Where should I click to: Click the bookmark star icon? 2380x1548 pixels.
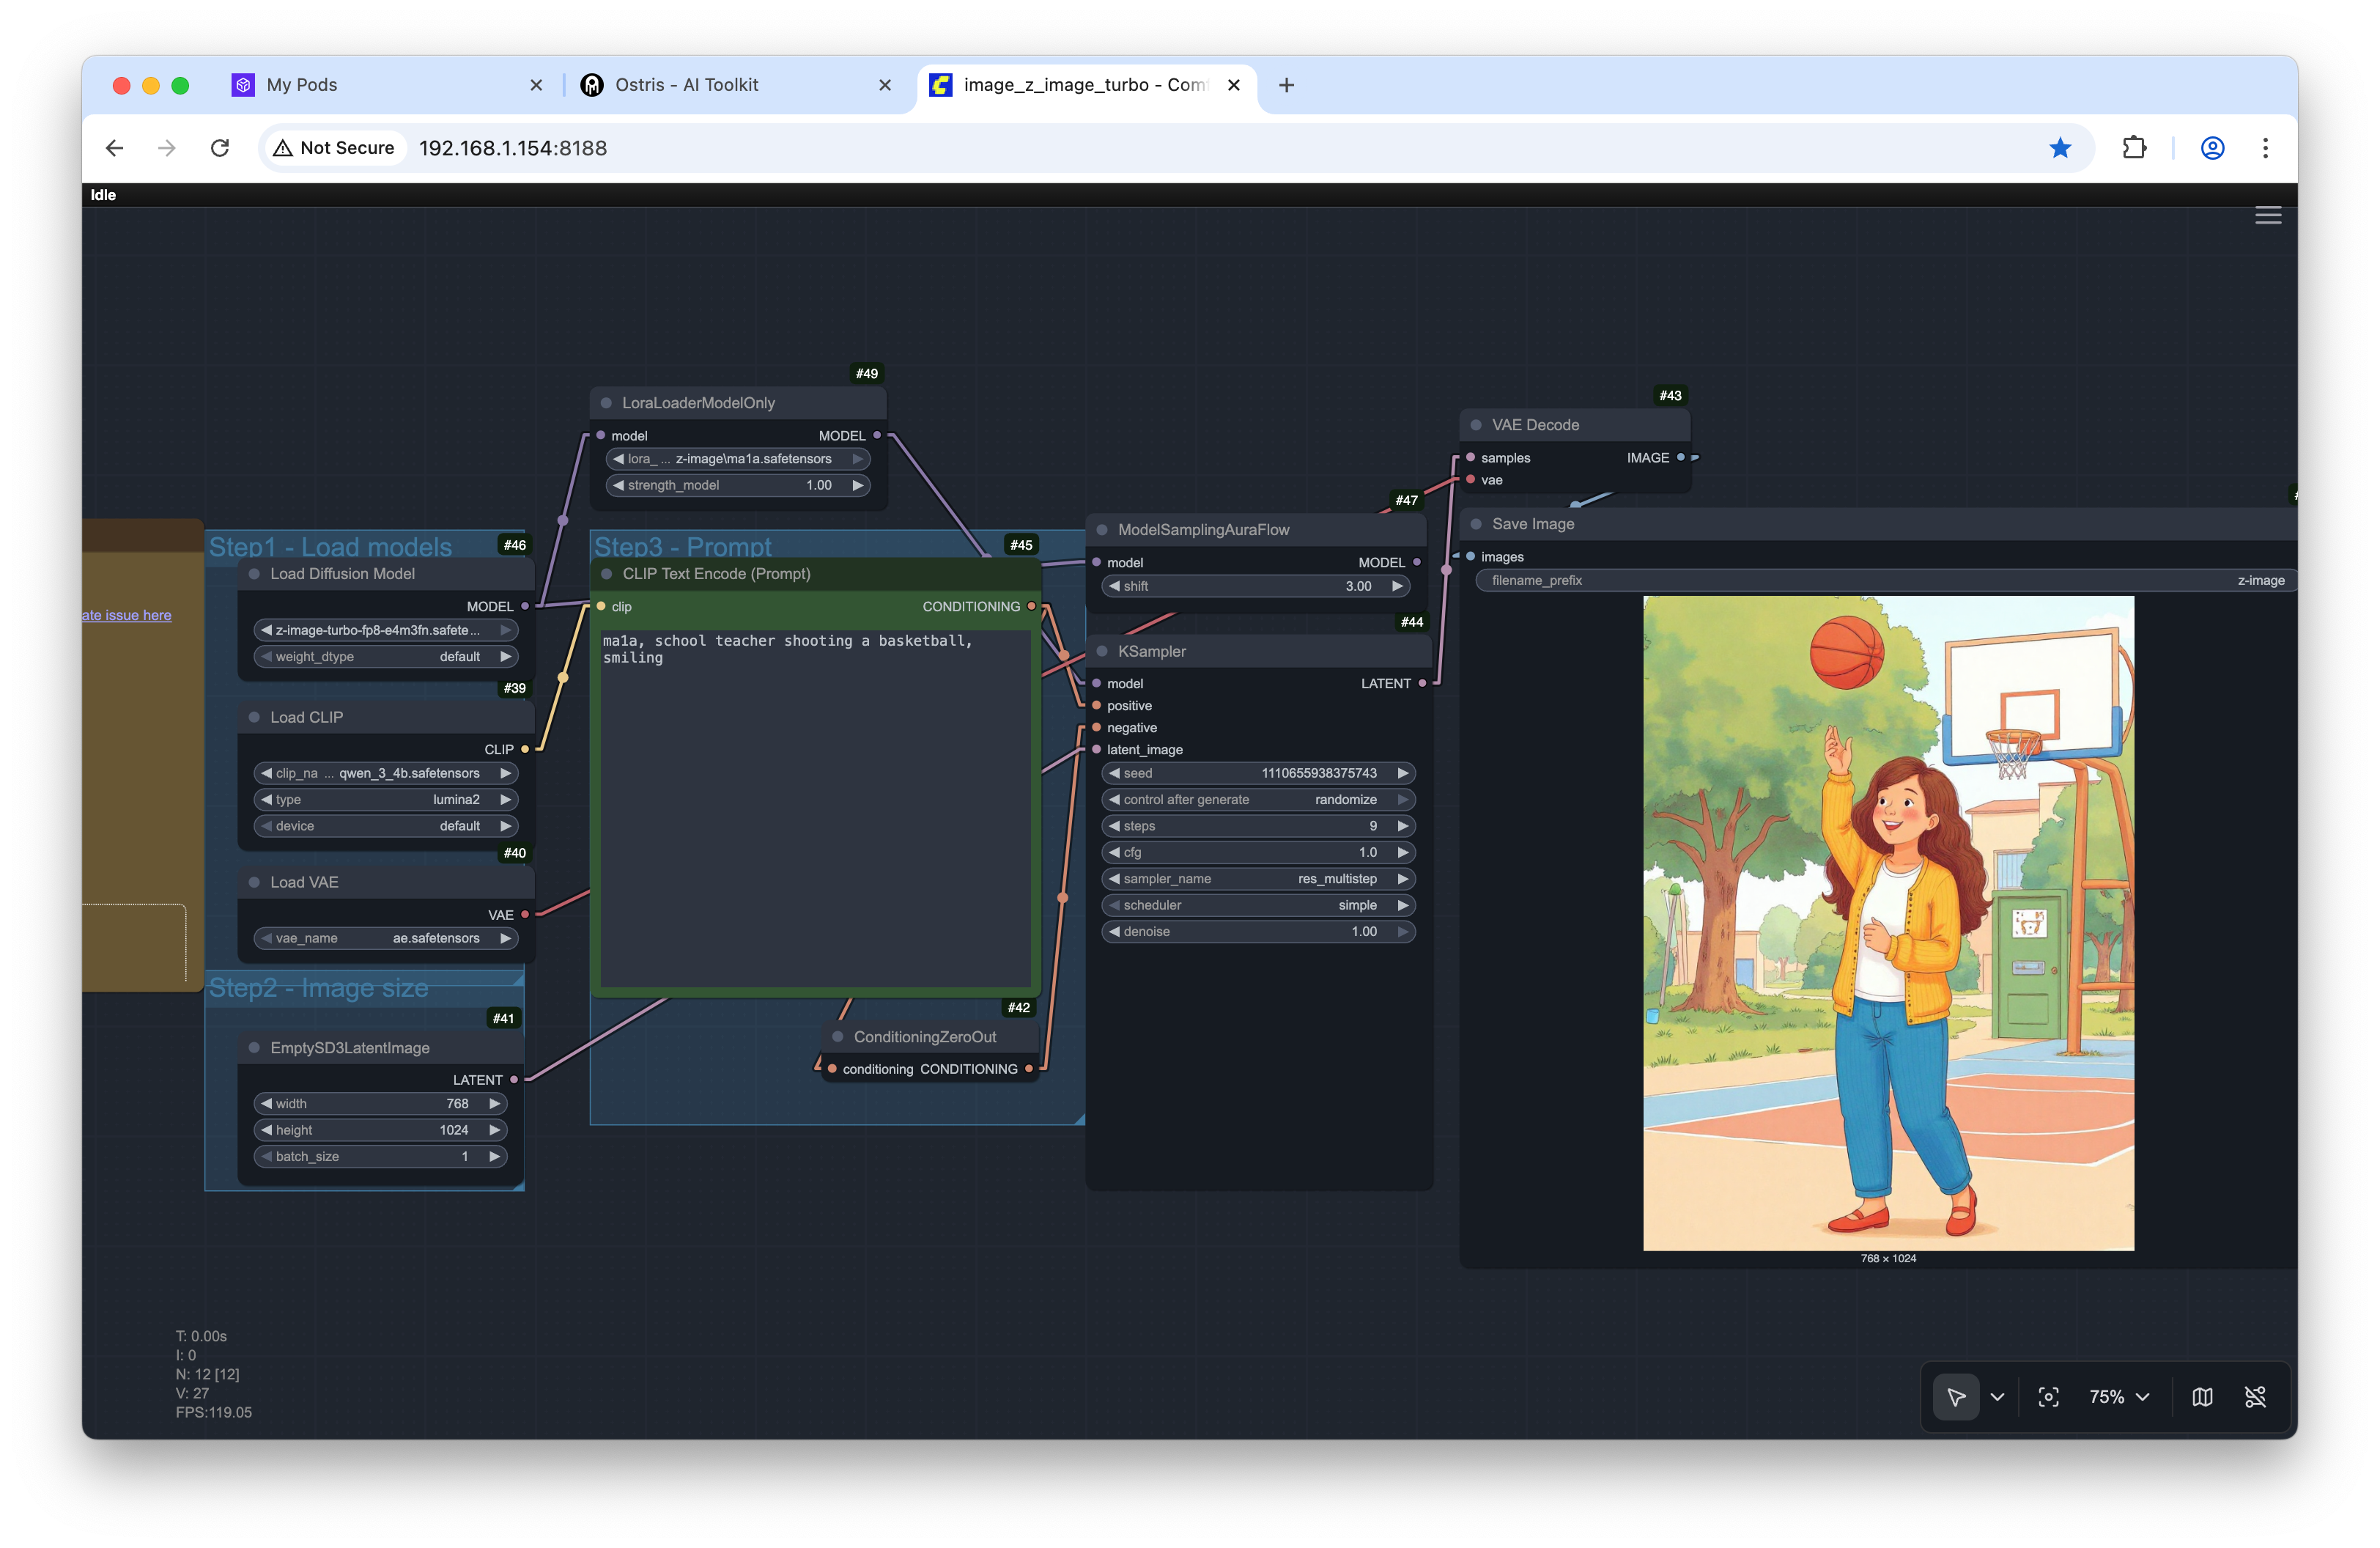[2060, 148]
